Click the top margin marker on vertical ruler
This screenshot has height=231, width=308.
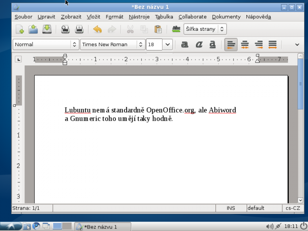coord(15,106)
